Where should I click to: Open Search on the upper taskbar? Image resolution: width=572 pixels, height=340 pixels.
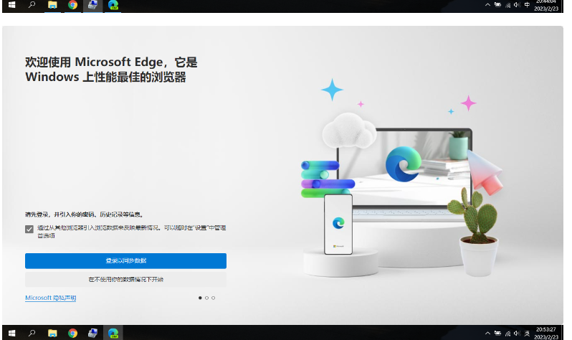click(32, 5)
